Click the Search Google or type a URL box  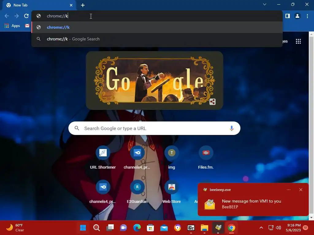pyautogui.click(x=154, y=128)
